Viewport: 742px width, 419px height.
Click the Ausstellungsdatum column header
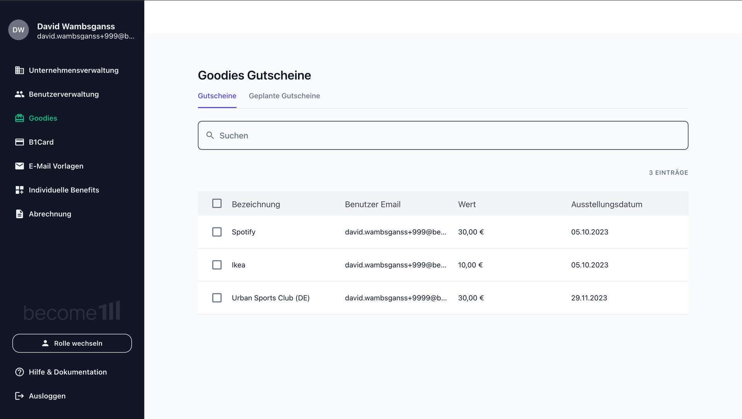click(606, 204)
